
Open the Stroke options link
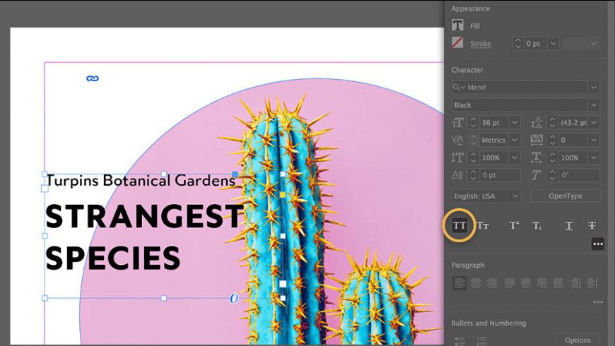click(x=481, y=44)
